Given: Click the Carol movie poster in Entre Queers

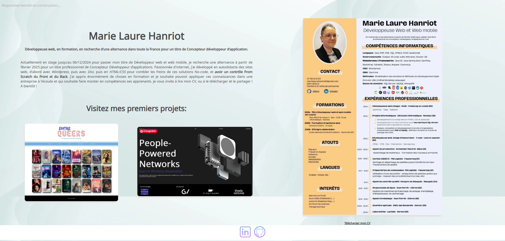Looking at the screenshot, I should click(x=86, y=157).
